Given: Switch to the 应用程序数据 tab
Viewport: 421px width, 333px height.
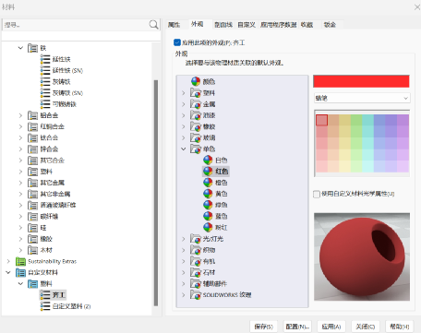Looking at the screenshot, I should point(279,25).
